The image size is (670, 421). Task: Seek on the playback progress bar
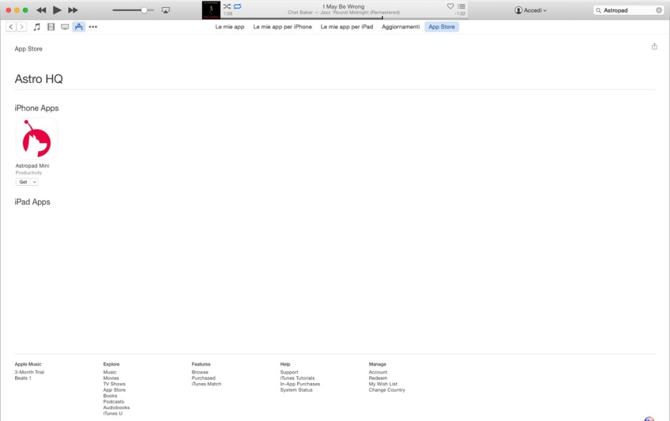(344, 18)
